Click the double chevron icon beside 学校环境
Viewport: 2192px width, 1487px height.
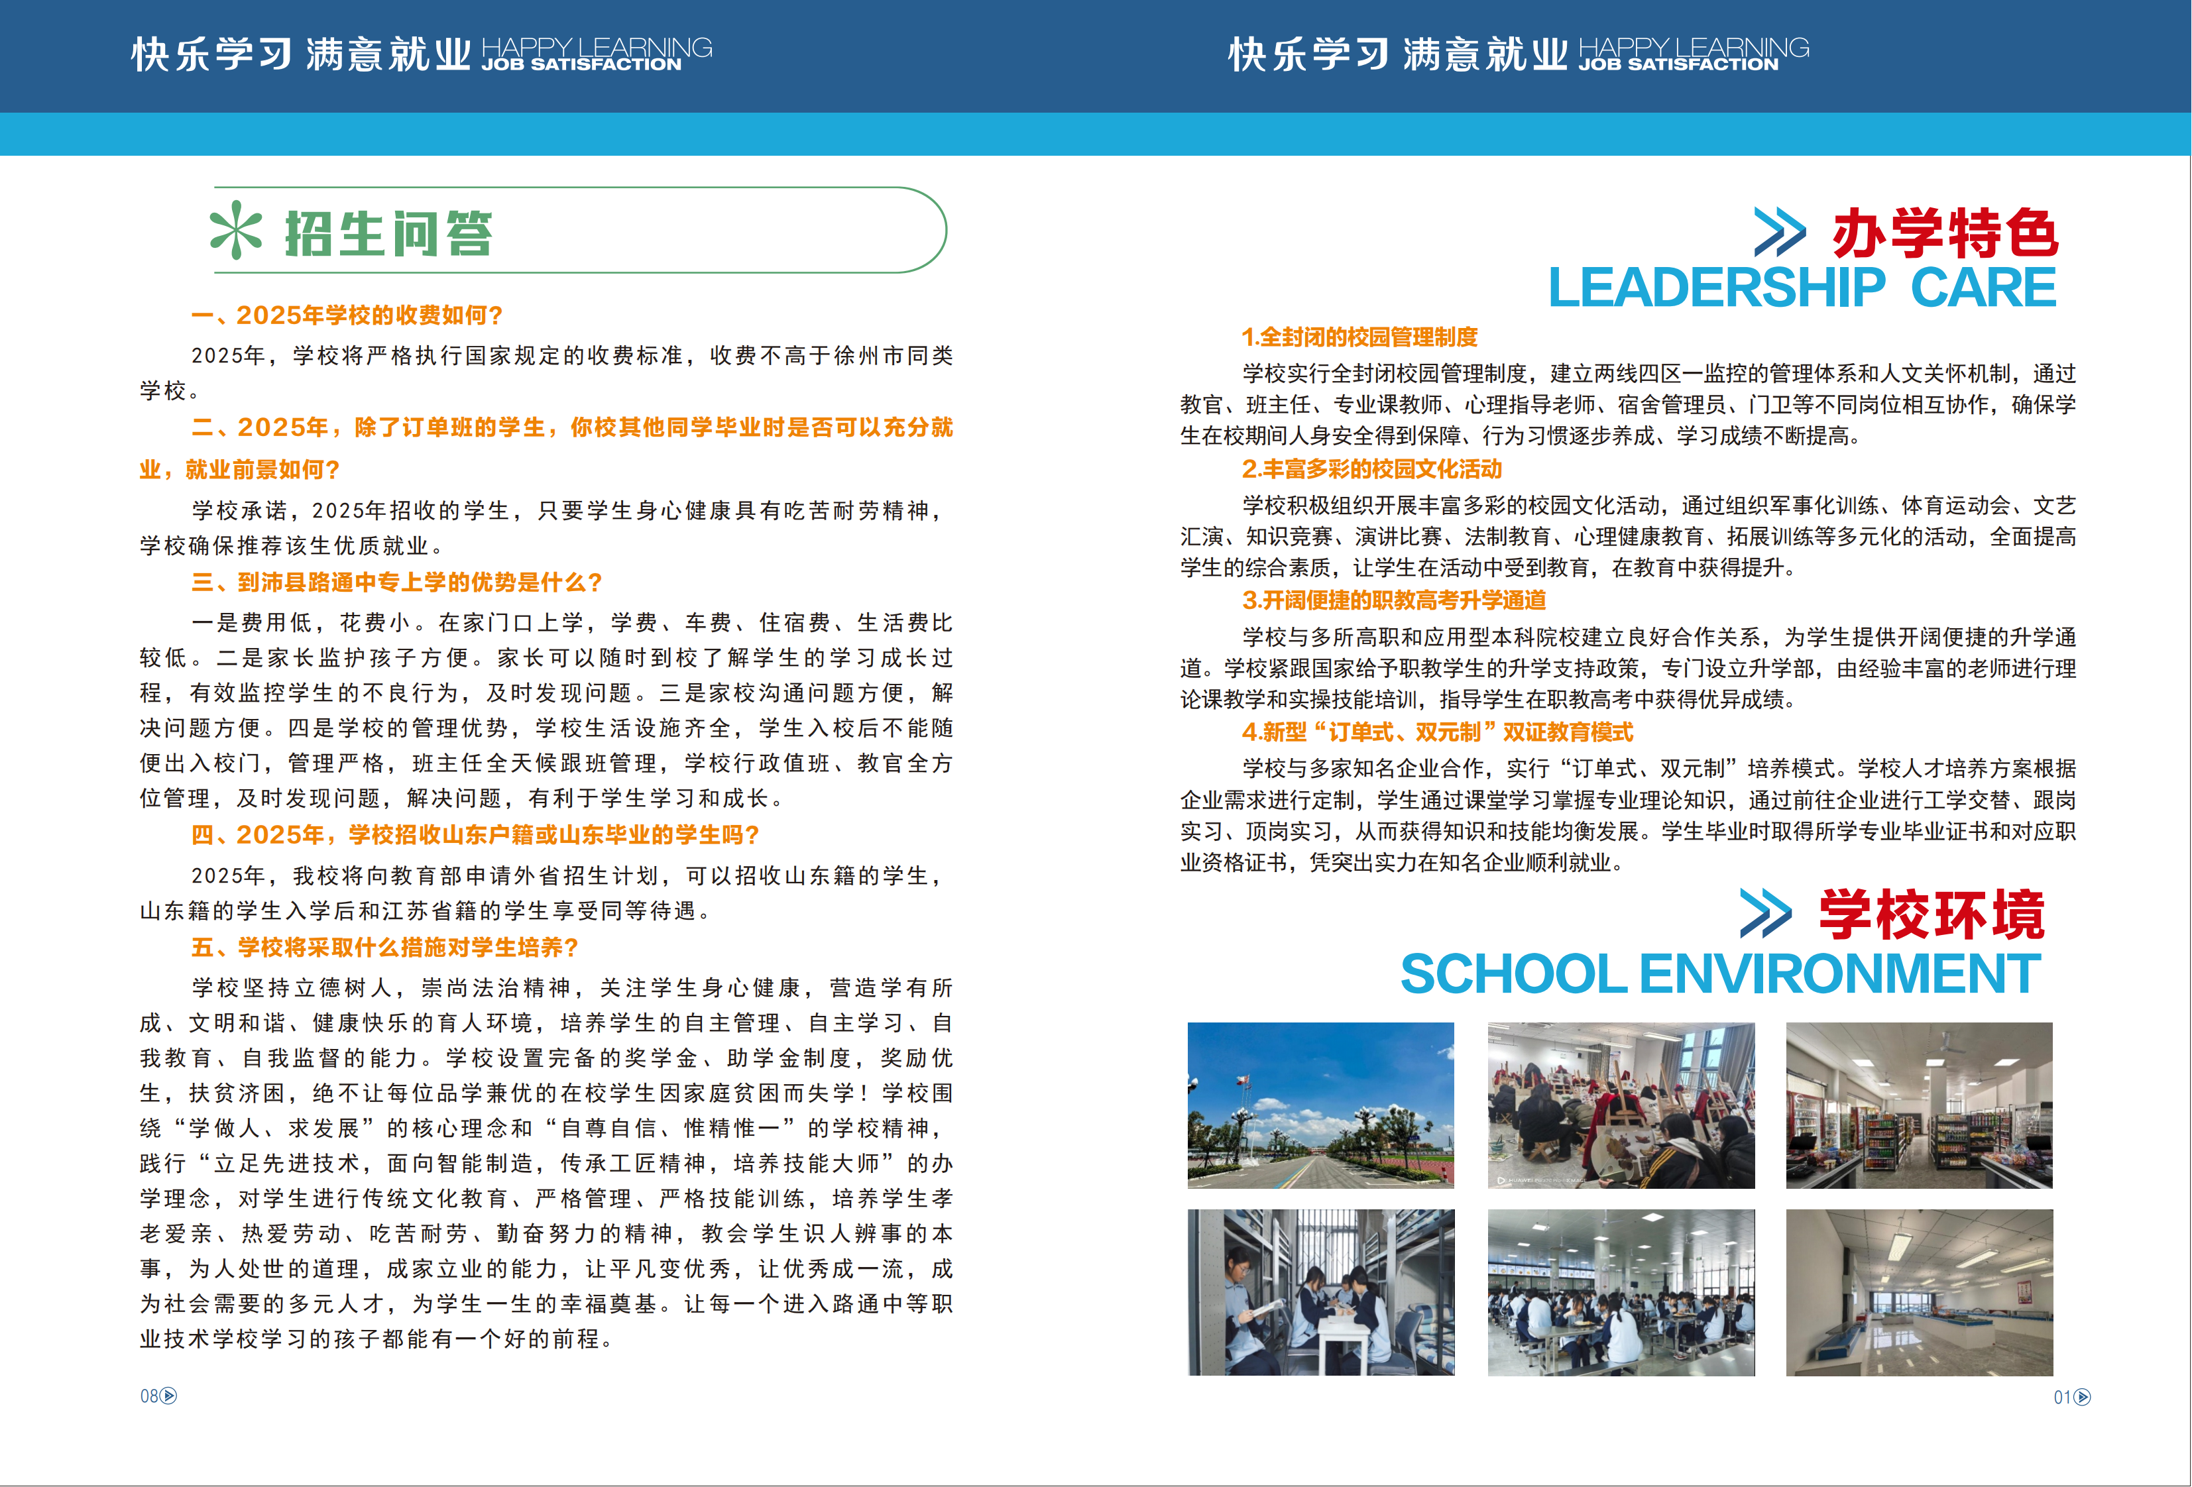pyautogui.click(x=1766, y=912)
